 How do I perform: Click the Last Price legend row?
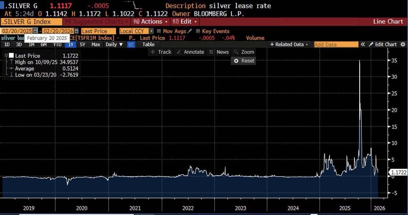(x=44, y=56)
